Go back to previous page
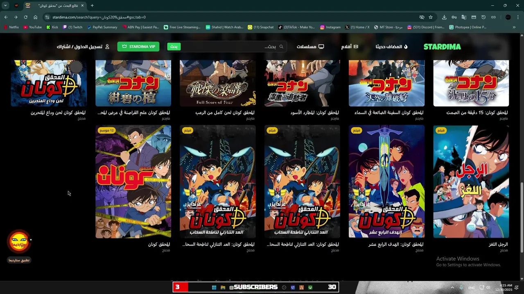The width and height of the screenshot is (524, 294). [6, 17]
